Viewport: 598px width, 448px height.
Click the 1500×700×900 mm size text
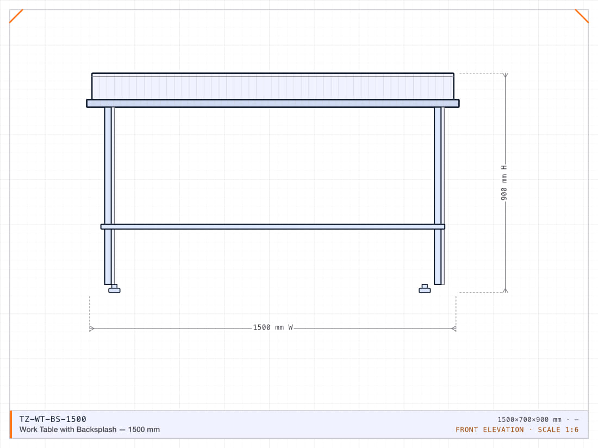coord(530,419)
